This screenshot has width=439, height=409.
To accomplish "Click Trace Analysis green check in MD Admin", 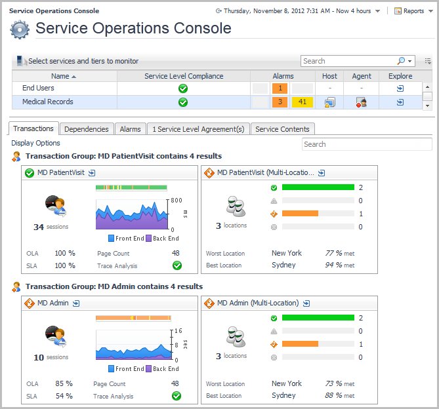I will click(177, 396).
